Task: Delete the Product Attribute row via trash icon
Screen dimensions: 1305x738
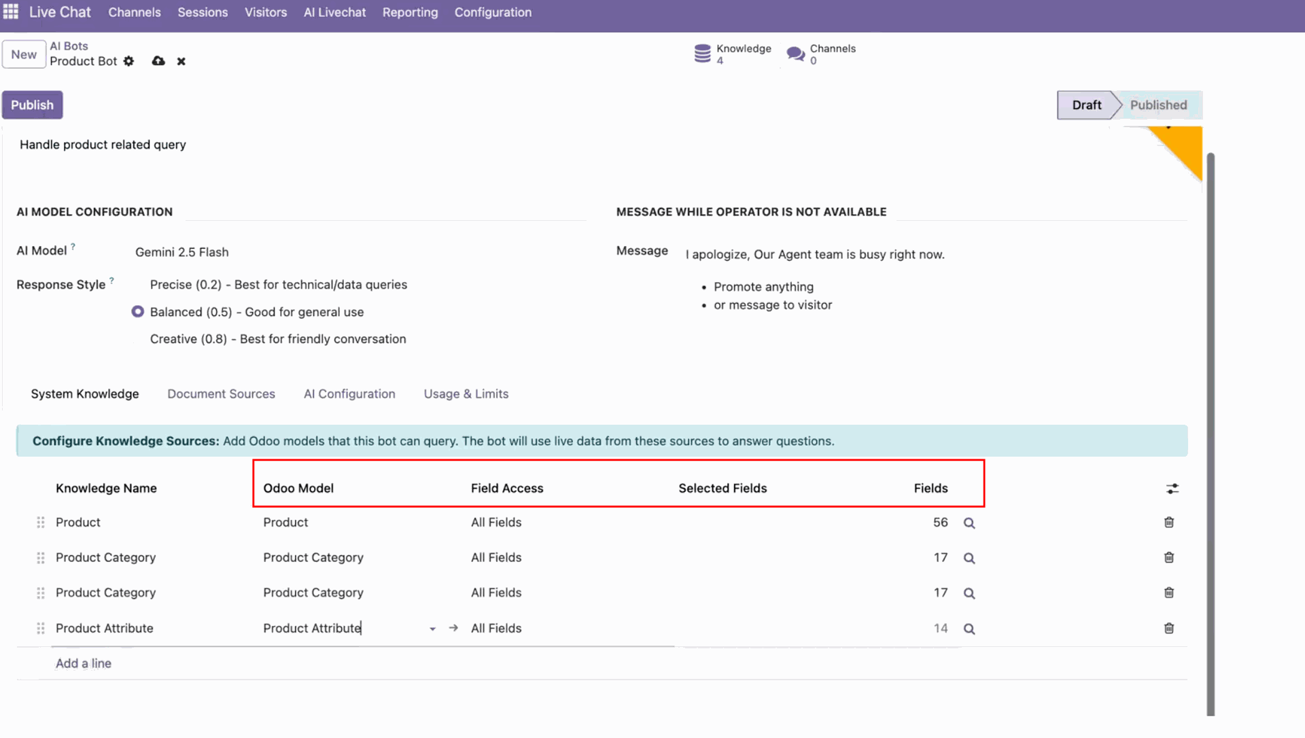Action: [1168, 628]
